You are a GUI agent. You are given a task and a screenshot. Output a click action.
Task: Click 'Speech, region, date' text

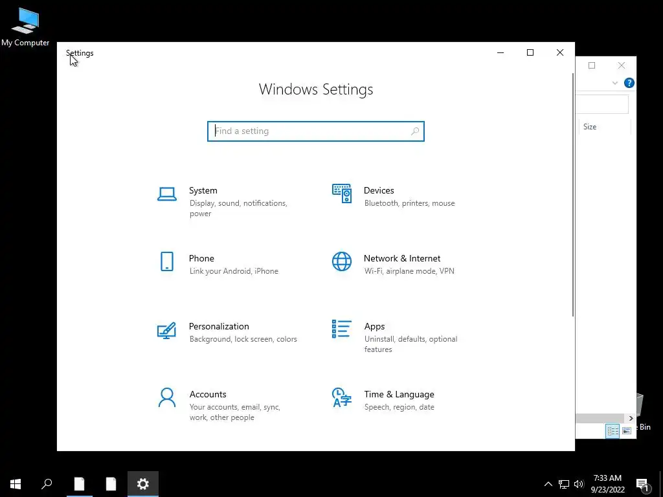pyautogui.click(x=399, y=408)
